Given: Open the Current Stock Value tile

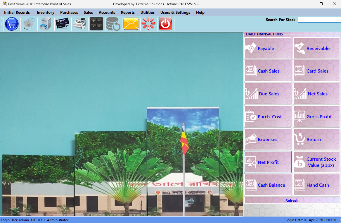Looking at the screenshot, I should click(316, 162).
